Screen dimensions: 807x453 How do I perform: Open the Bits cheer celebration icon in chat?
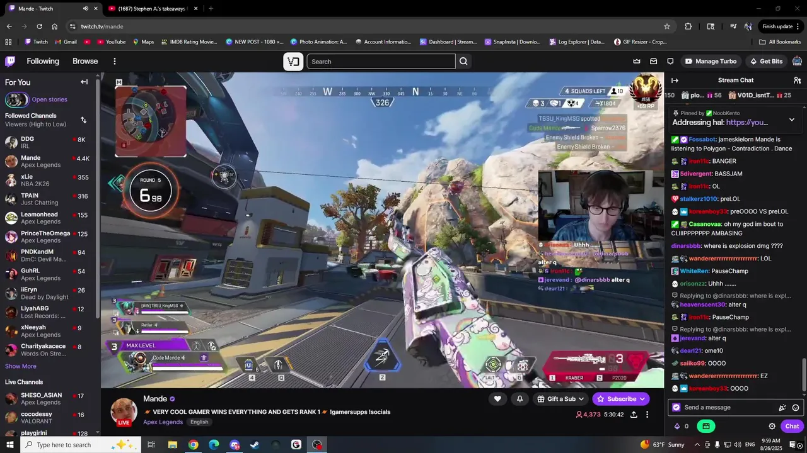coord(782,408)
